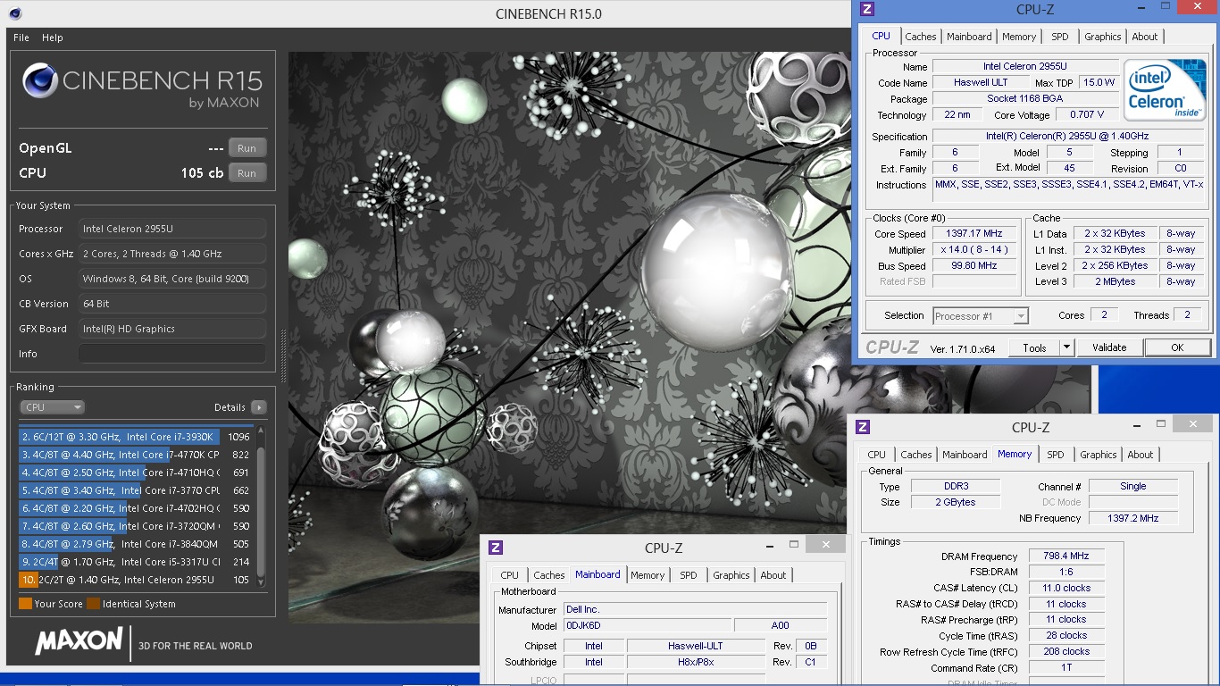The width and height of the screenshot is (1220, 686).
Task: Select About tab in CPU-Z Mainboard window
Action: click(773, 575)
